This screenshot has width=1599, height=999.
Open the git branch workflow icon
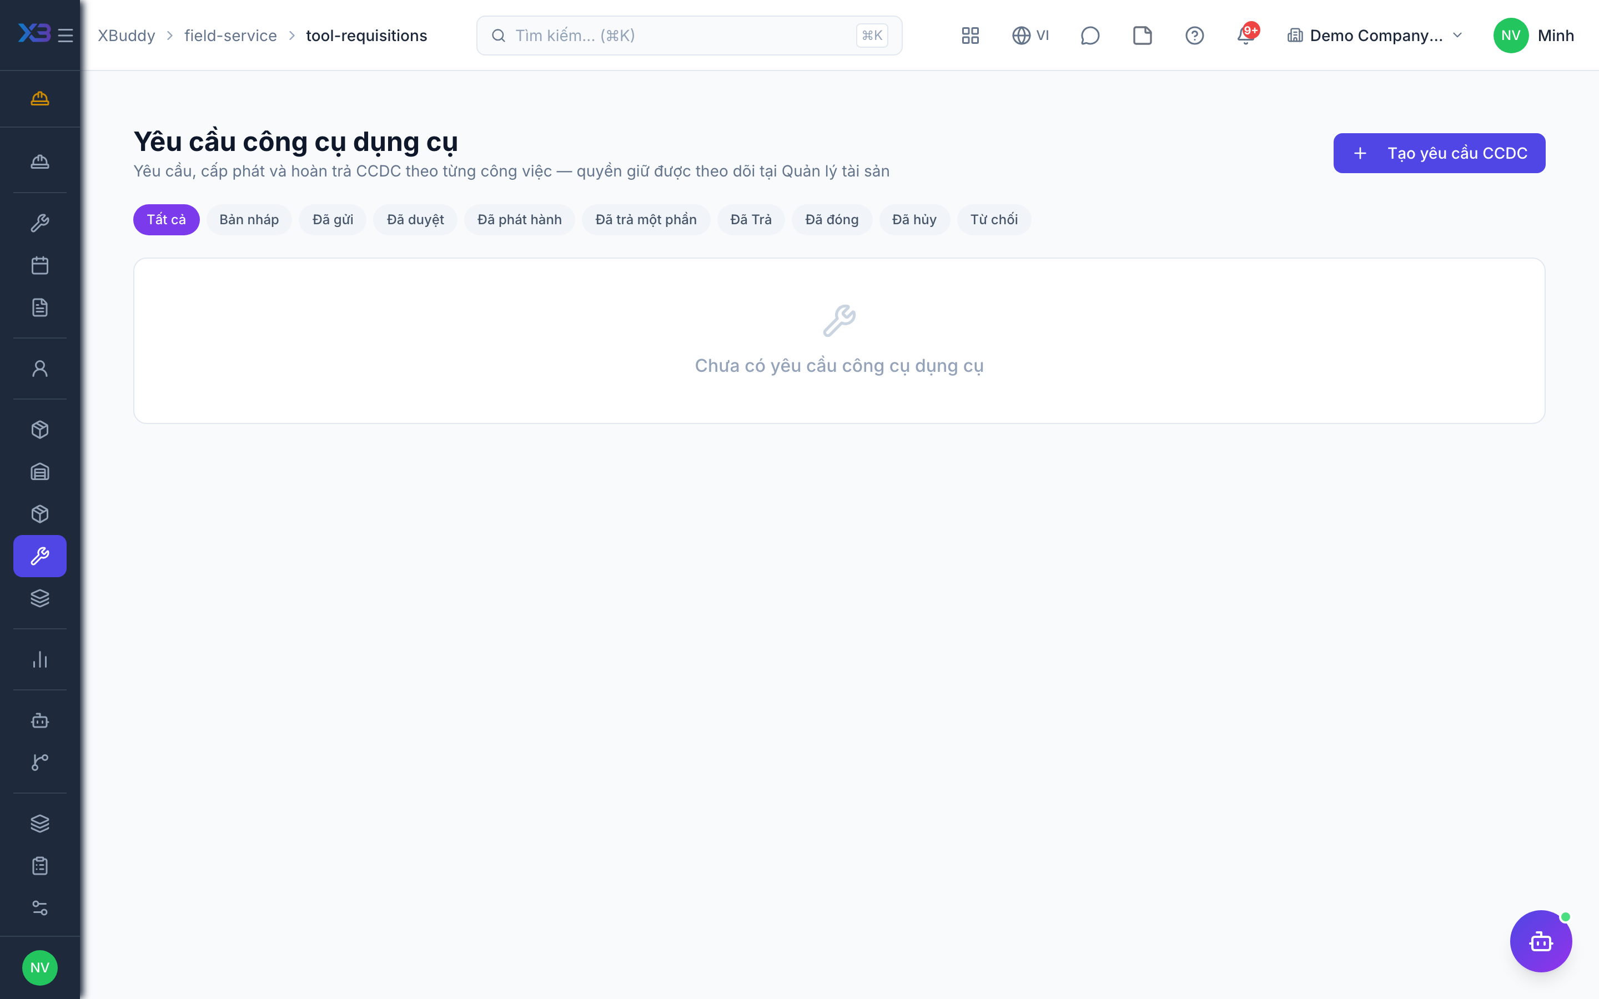coord(39,763)
